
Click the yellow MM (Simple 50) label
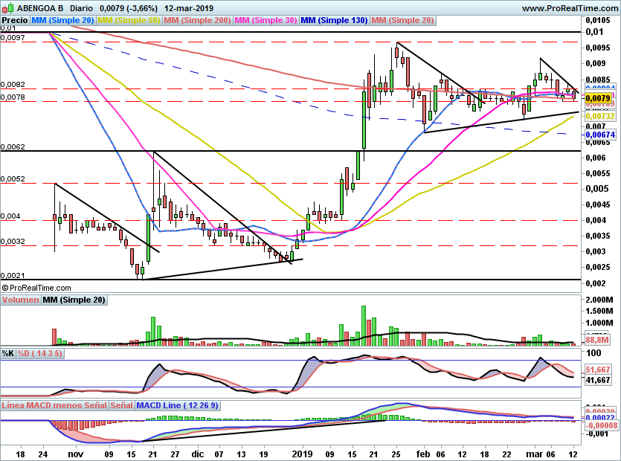tap(129, 20)
